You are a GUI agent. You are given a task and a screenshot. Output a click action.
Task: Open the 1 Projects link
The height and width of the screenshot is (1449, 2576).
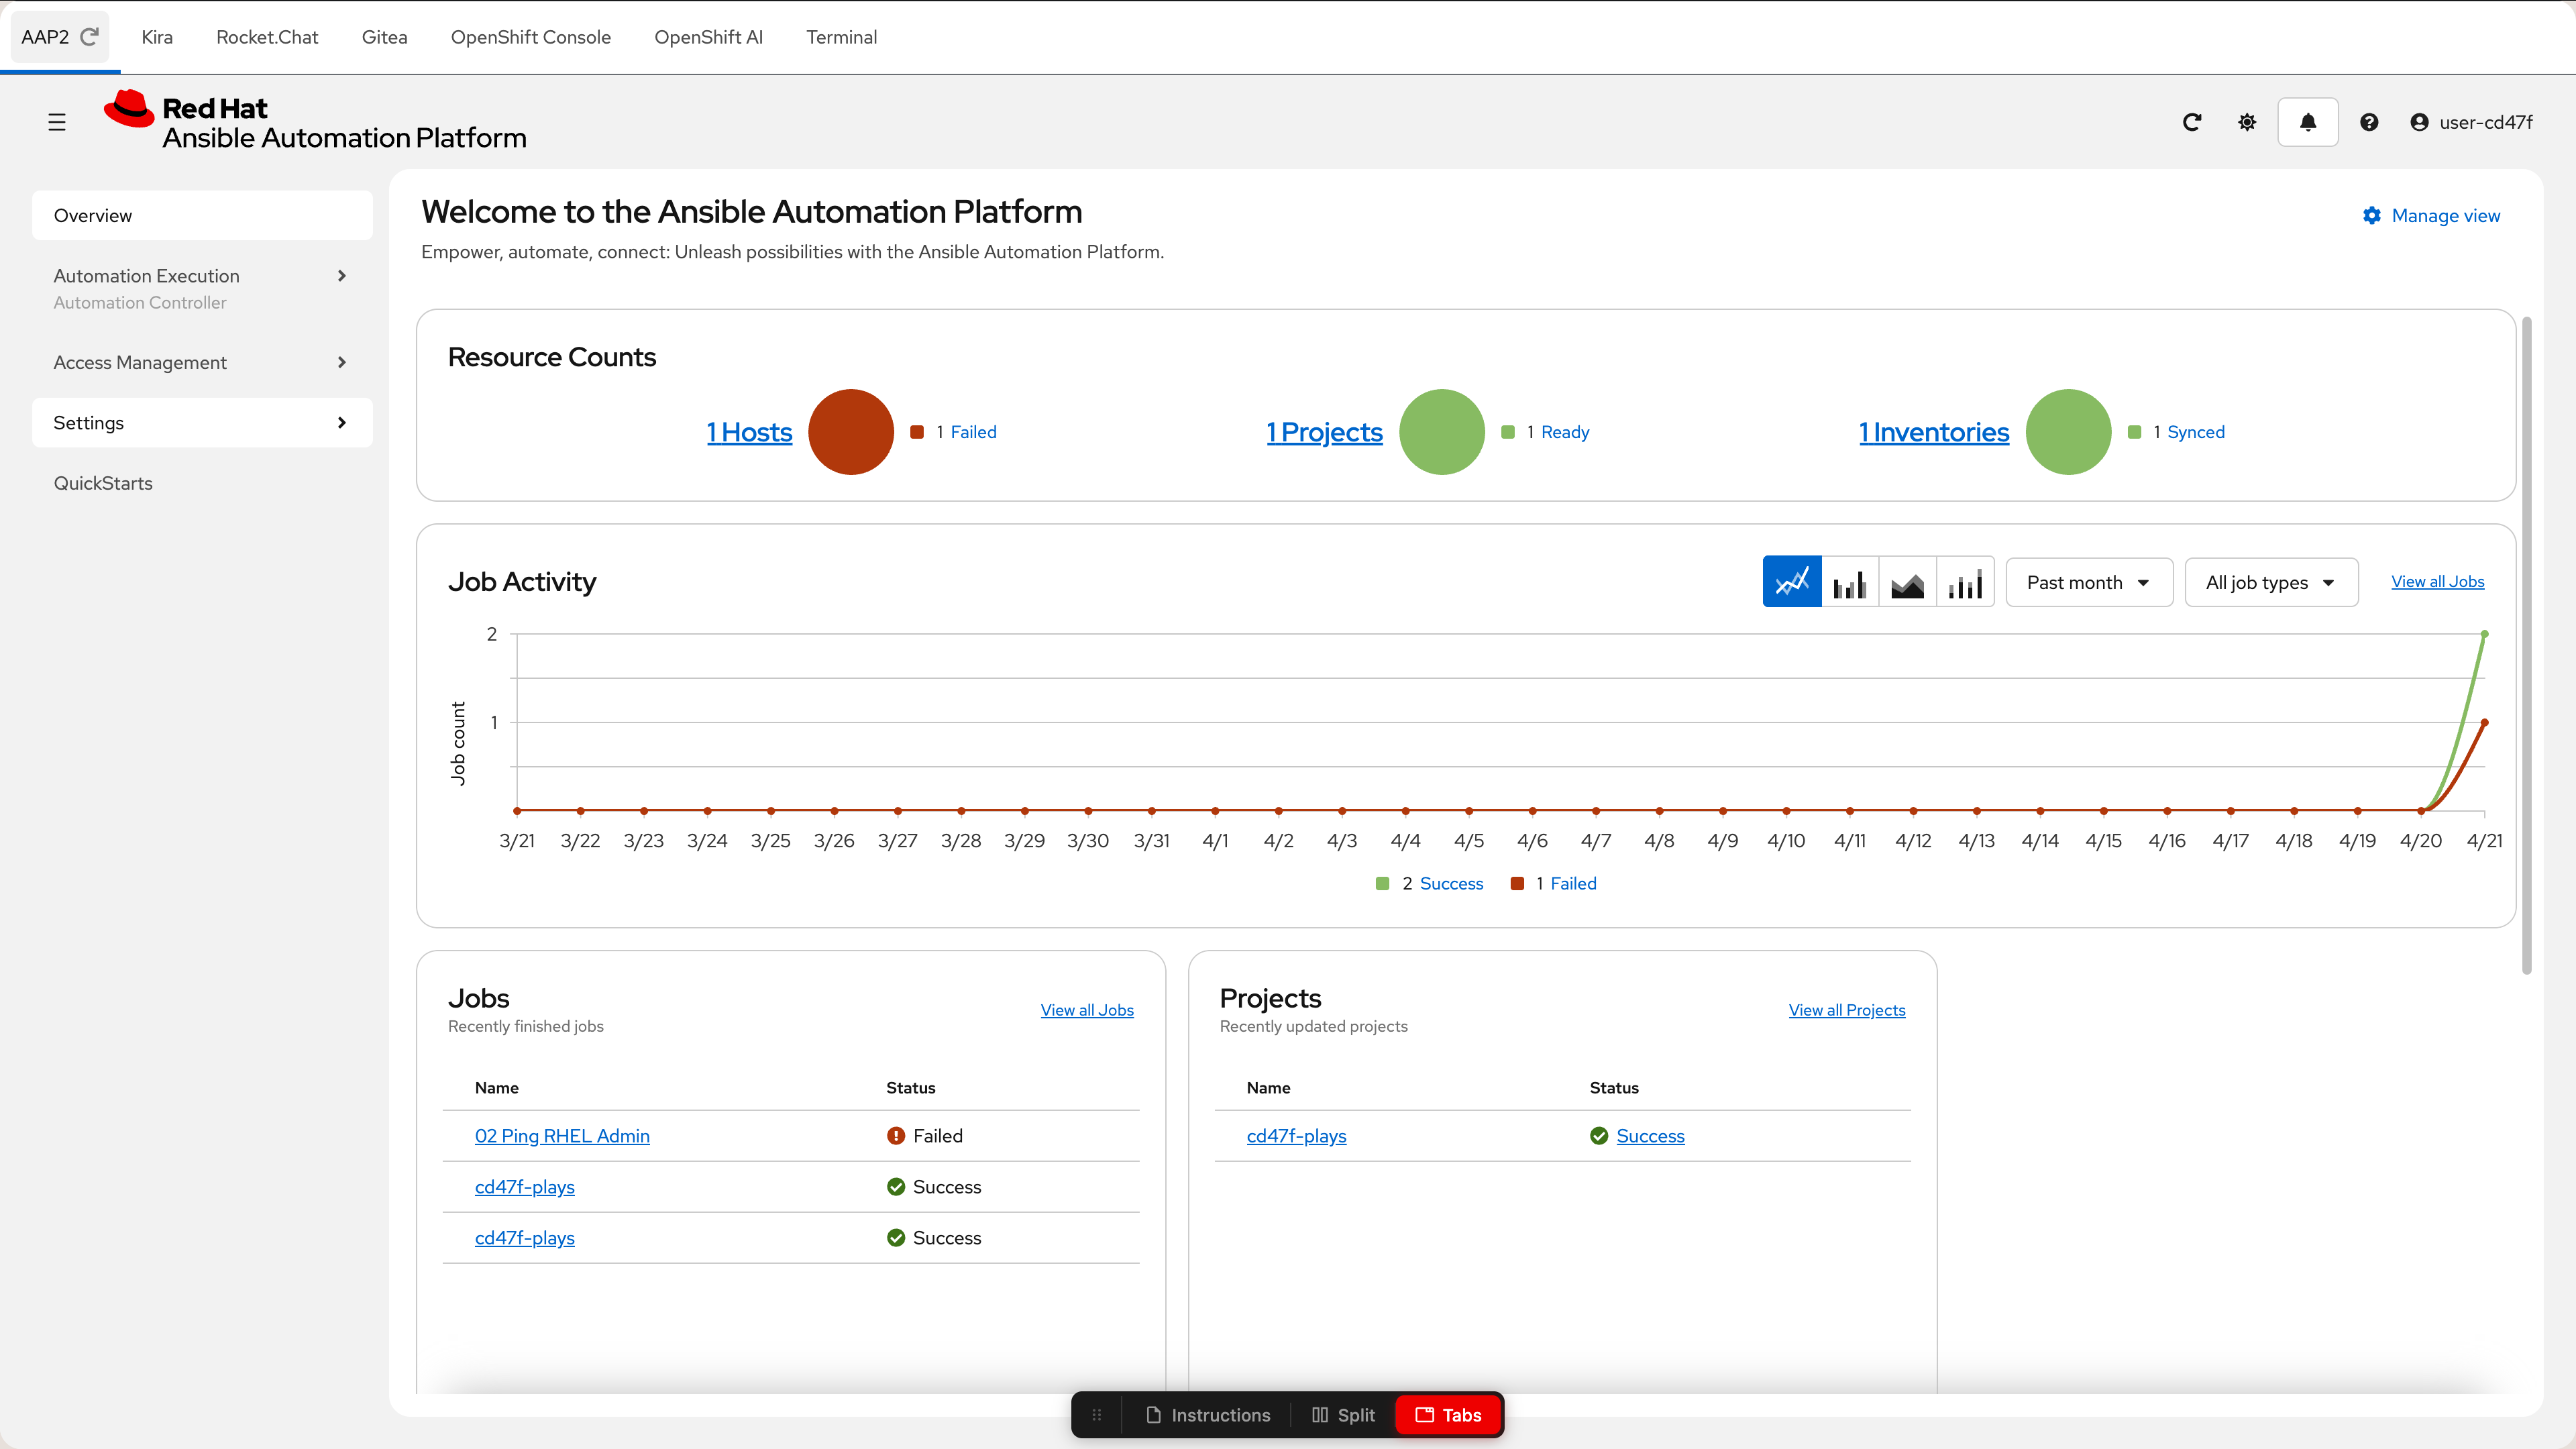[1324, 432]
